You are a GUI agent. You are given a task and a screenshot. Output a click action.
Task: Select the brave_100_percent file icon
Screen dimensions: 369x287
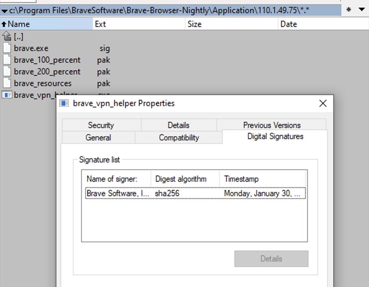coord(7,60)
